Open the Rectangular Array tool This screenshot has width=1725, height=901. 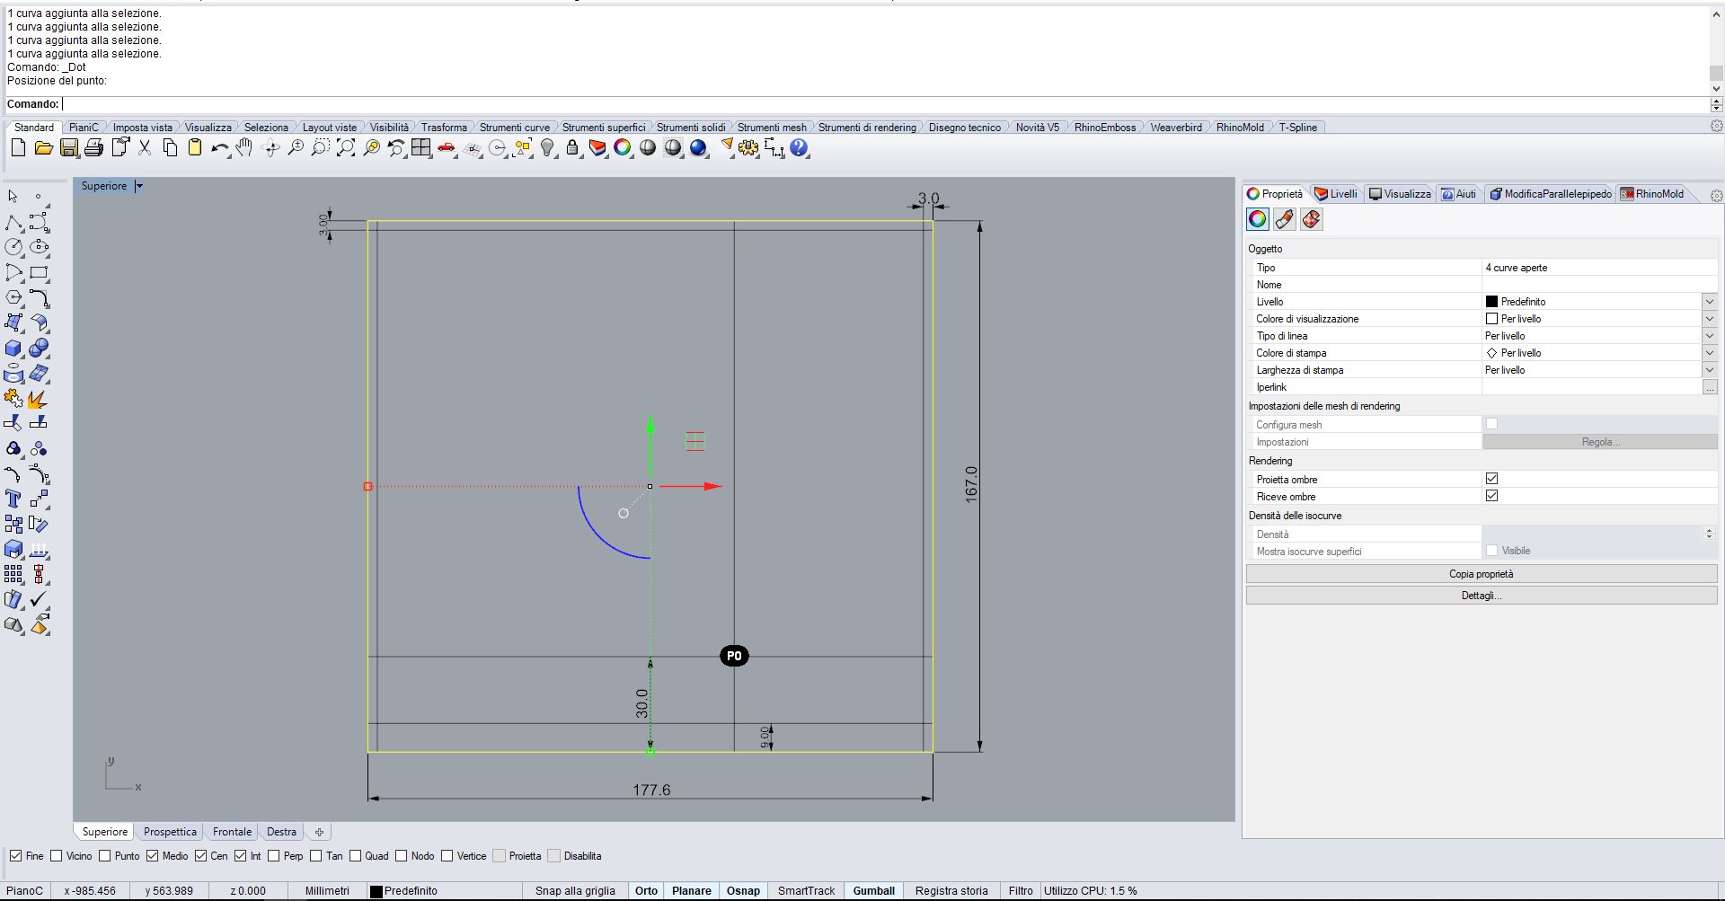click(x=14, y=574)
